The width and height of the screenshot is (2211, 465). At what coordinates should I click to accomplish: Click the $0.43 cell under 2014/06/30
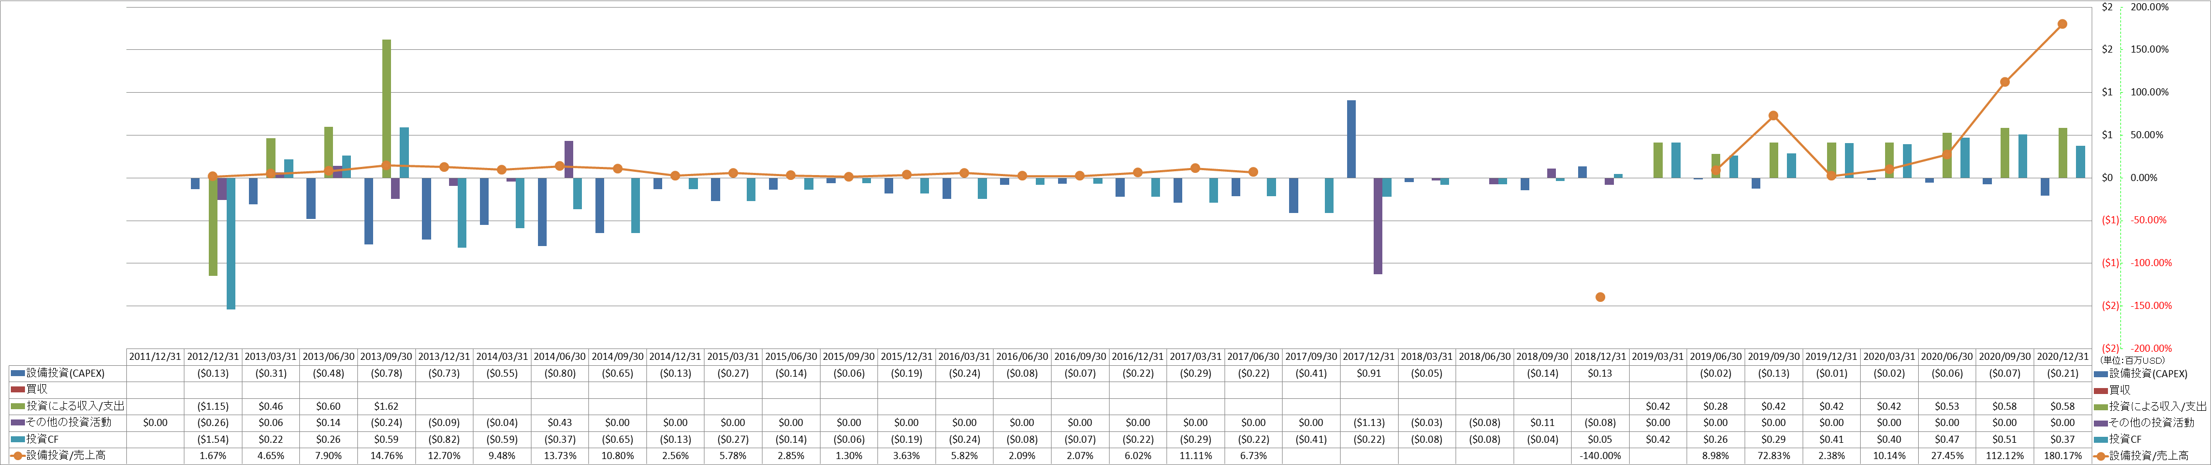(x=560, y=422)
